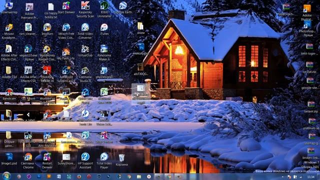This screenshot has width=320, height=180.
Task: Select the albTJ0QG file thumbnail
Action: [140, 69]
